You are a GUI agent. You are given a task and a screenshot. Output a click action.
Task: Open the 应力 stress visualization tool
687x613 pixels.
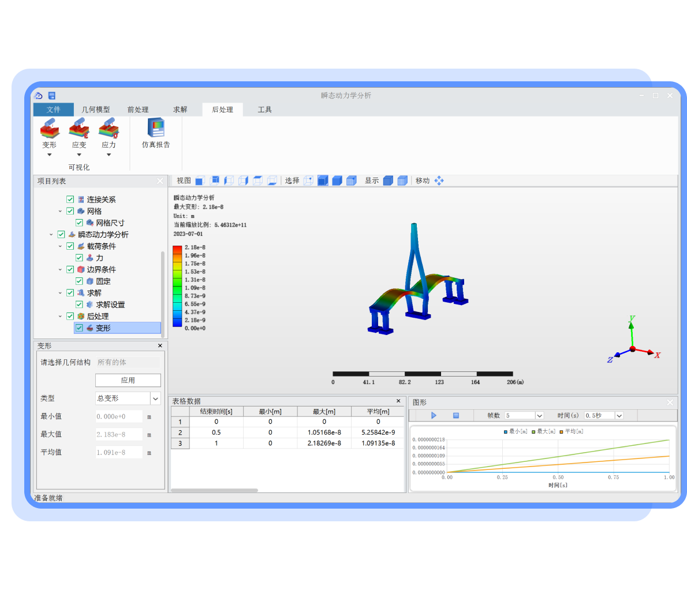(x=109, y=133)
